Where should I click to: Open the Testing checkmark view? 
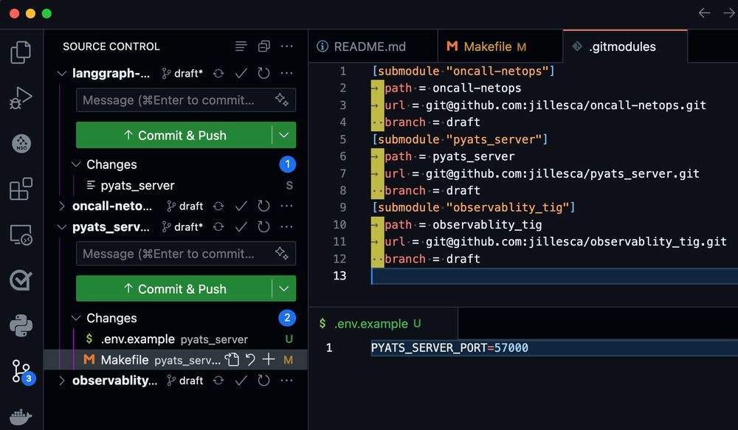tap(21, 280)
